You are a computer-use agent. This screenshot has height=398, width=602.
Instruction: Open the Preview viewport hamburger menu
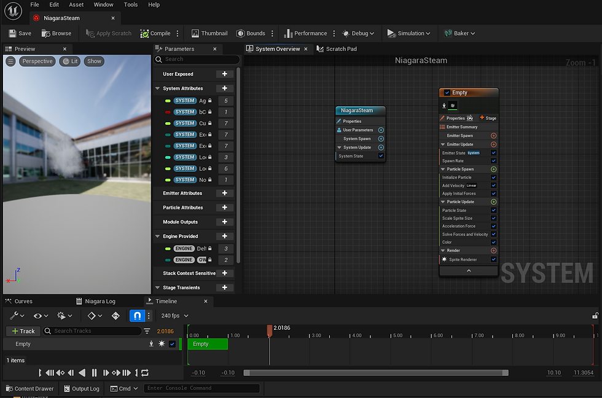pyautogui.click(x=10, y=61)
